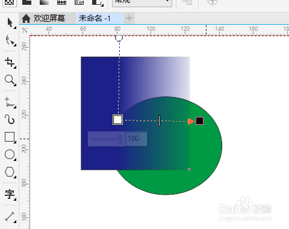289x229 pixels.
Task: Switch to the 未命名 -1 document tab
Action: [99, 19]
